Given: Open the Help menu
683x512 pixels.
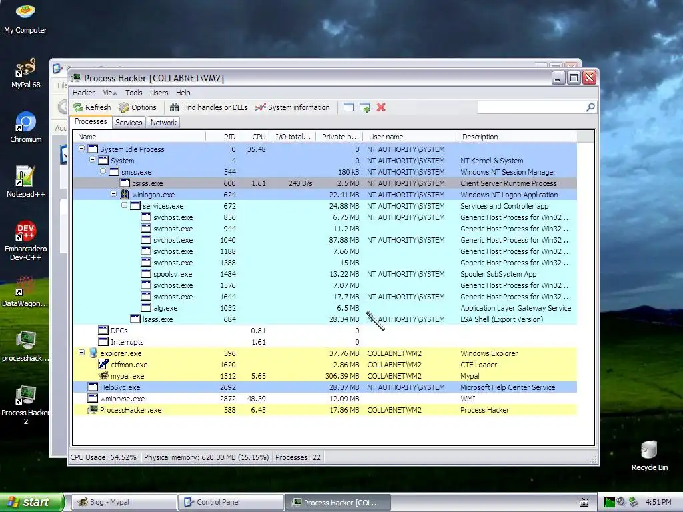Looking at the screenshot, I should pos(183,93).
